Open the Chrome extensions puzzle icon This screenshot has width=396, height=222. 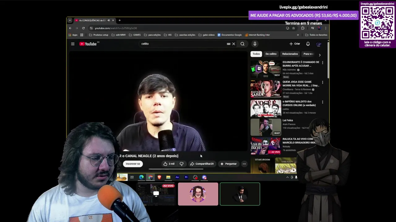click(303, 28)
